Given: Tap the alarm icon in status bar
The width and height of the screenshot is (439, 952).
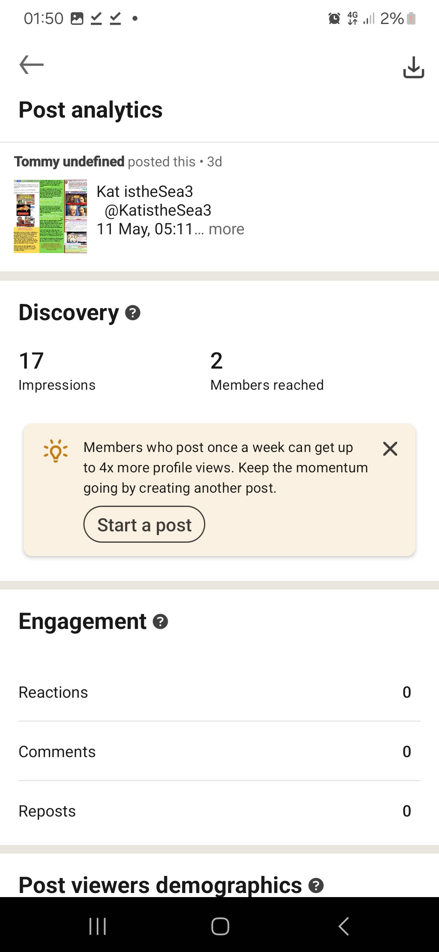Looking at the screenshot, I should point(334,18).
